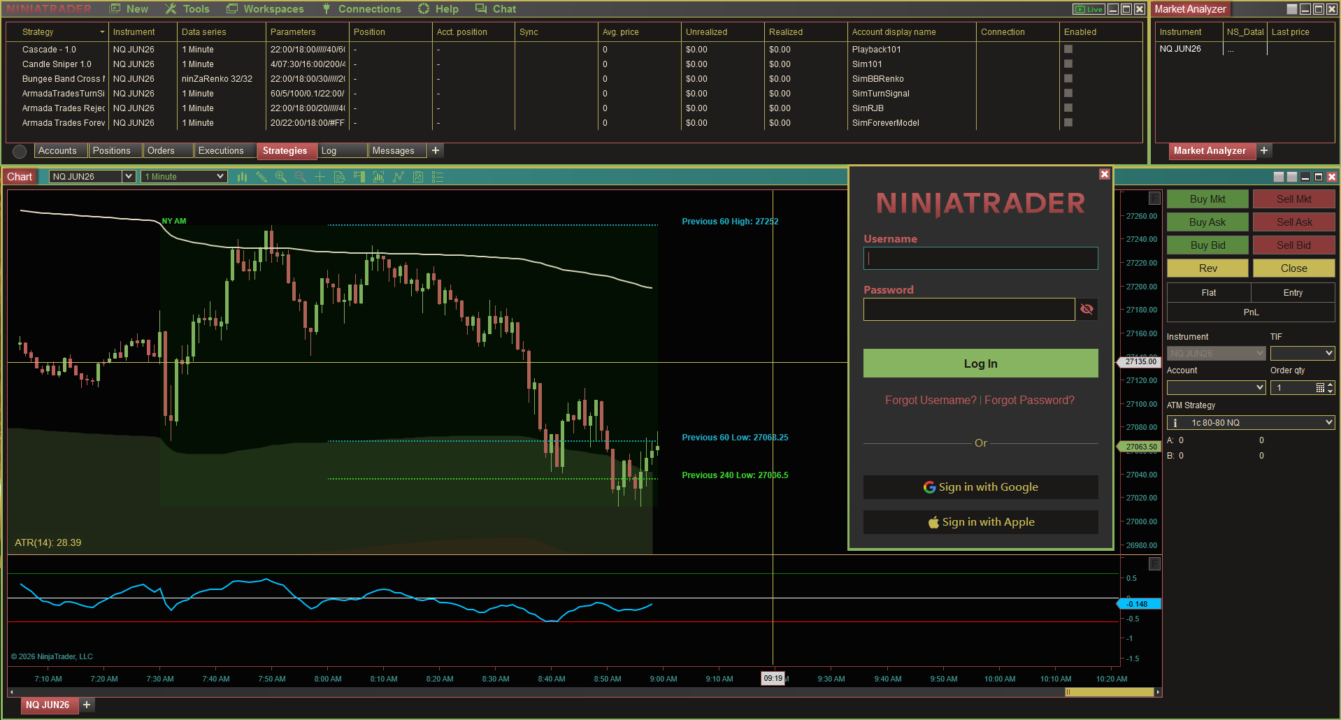Click the scrollbar left arrow under the chart

coord(11,692)
